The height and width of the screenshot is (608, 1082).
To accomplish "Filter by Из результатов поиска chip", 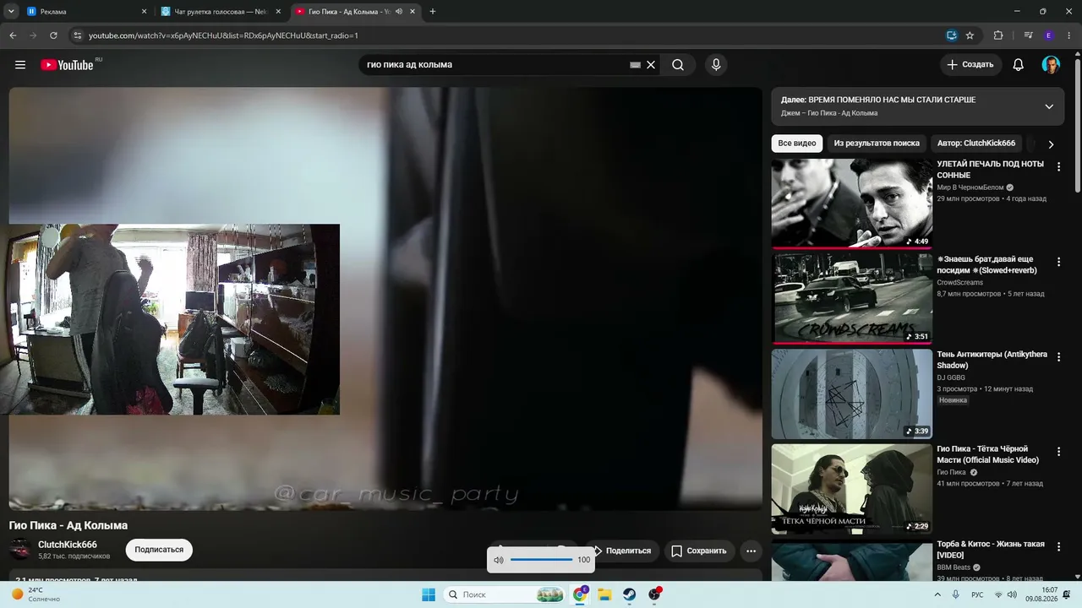I will tap(877, 144).
